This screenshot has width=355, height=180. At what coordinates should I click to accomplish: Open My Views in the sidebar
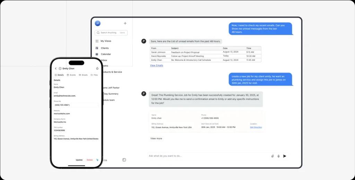click(x=105, y=41)
